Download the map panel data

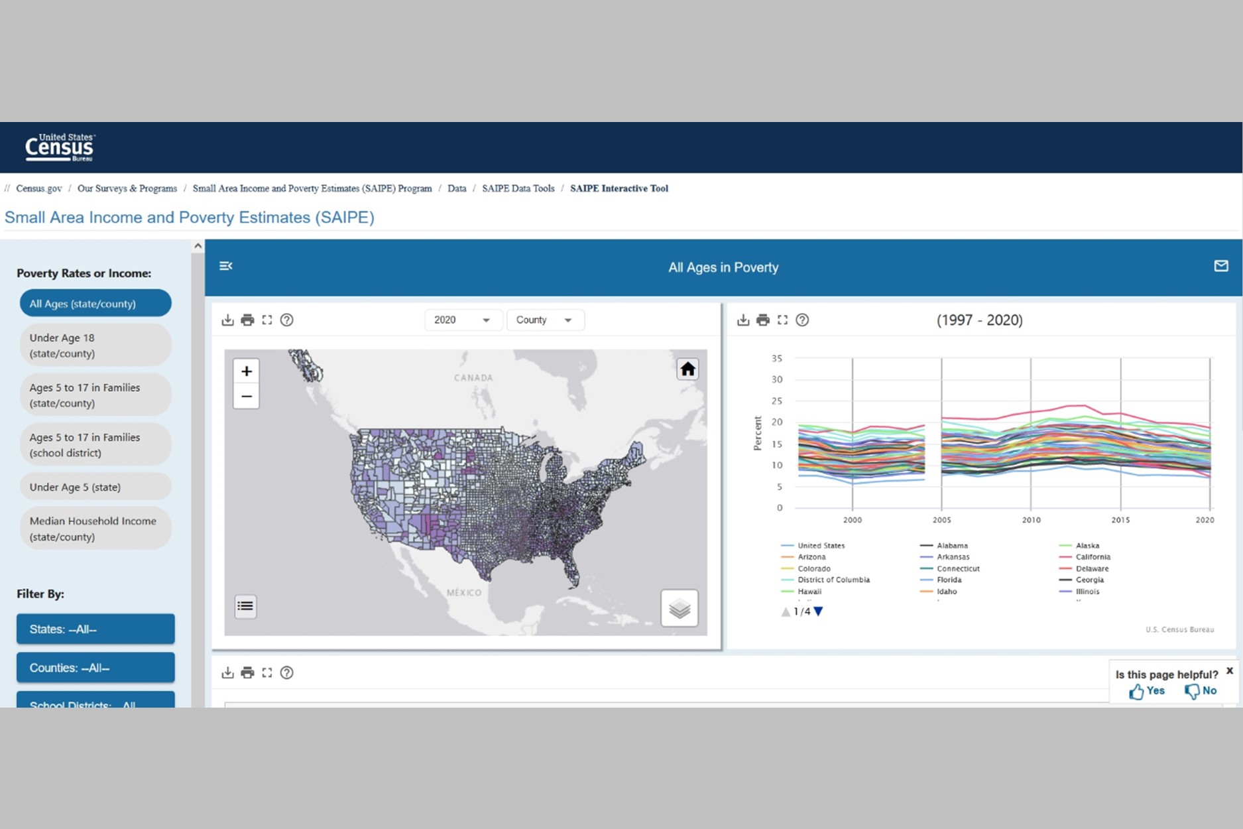tap(227, 320)
